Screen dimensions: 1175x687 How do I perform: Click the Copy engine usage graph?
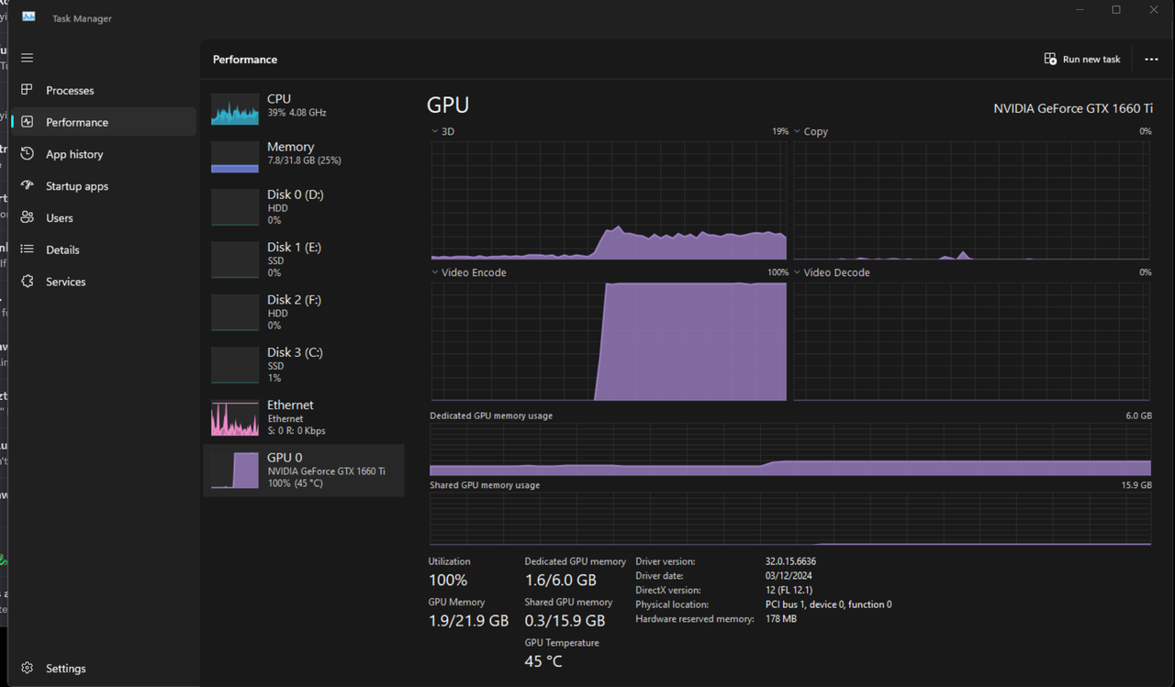coord(971,201)
